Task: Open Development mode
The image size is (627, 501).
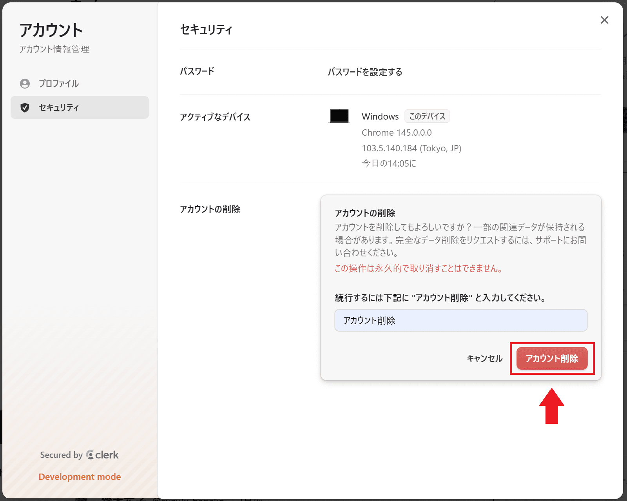Action: click(x=80, y=477)
